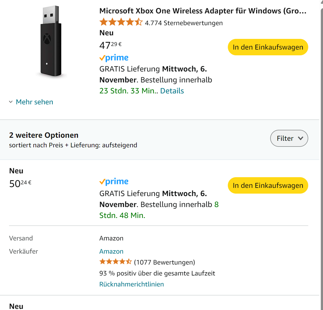Click the seller's star rating icons

click(x=115, y=262)
